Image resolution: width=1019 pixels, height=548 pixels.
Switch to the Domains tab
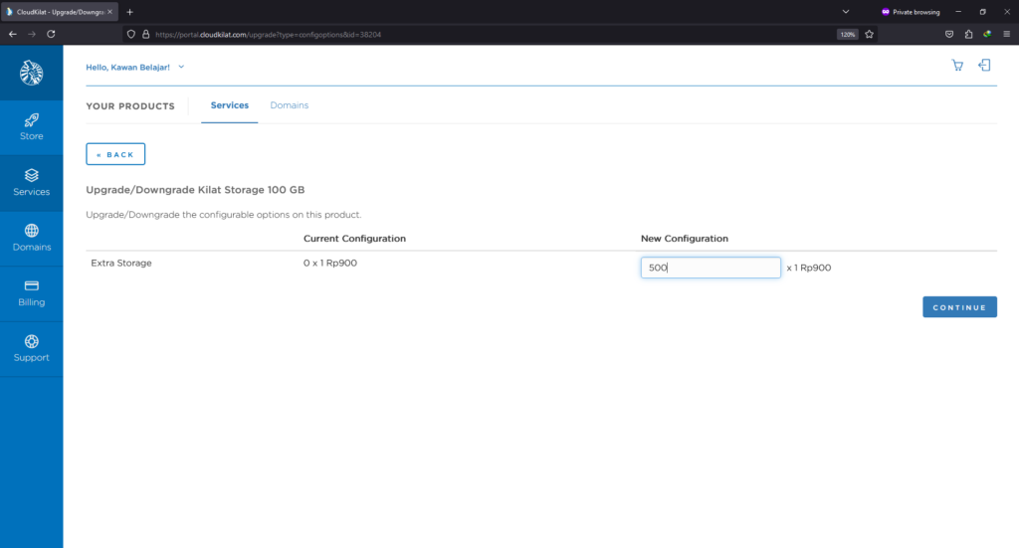[x=289, y=105]
